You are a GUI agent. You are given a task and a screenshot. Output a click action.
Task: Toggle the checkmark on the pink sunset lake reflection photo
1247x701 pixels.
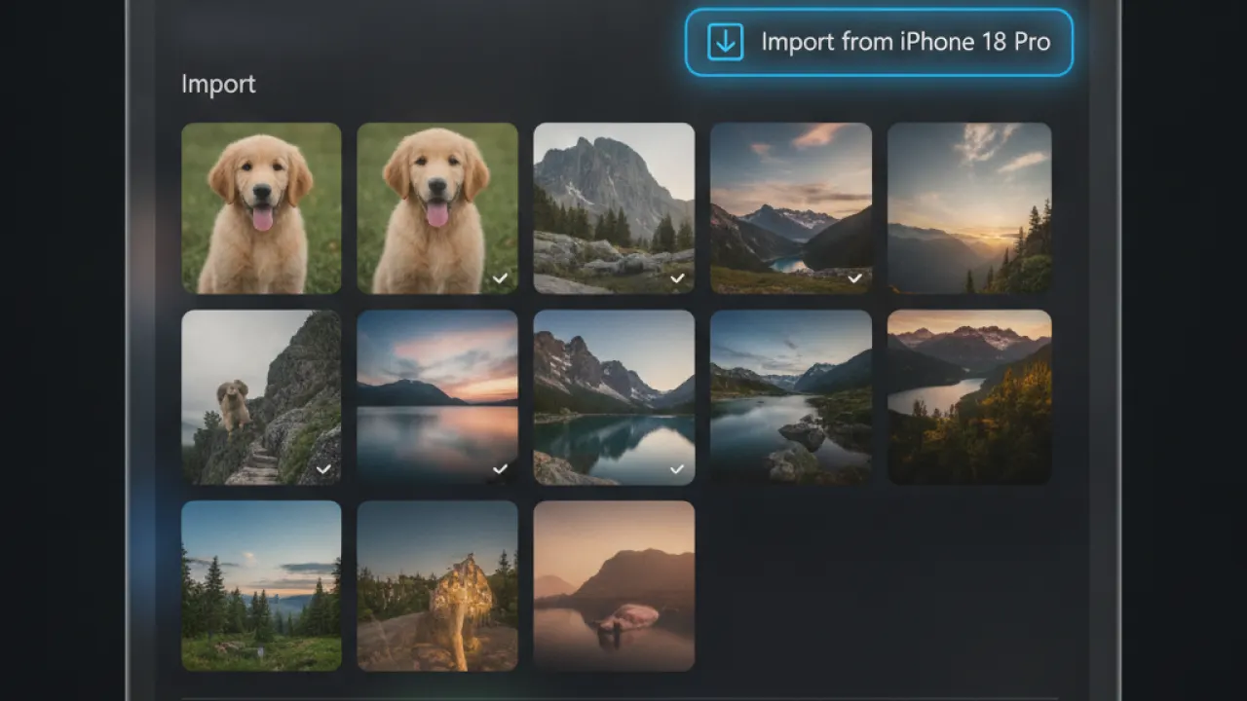pyautogui.click(x=501, y=469)
